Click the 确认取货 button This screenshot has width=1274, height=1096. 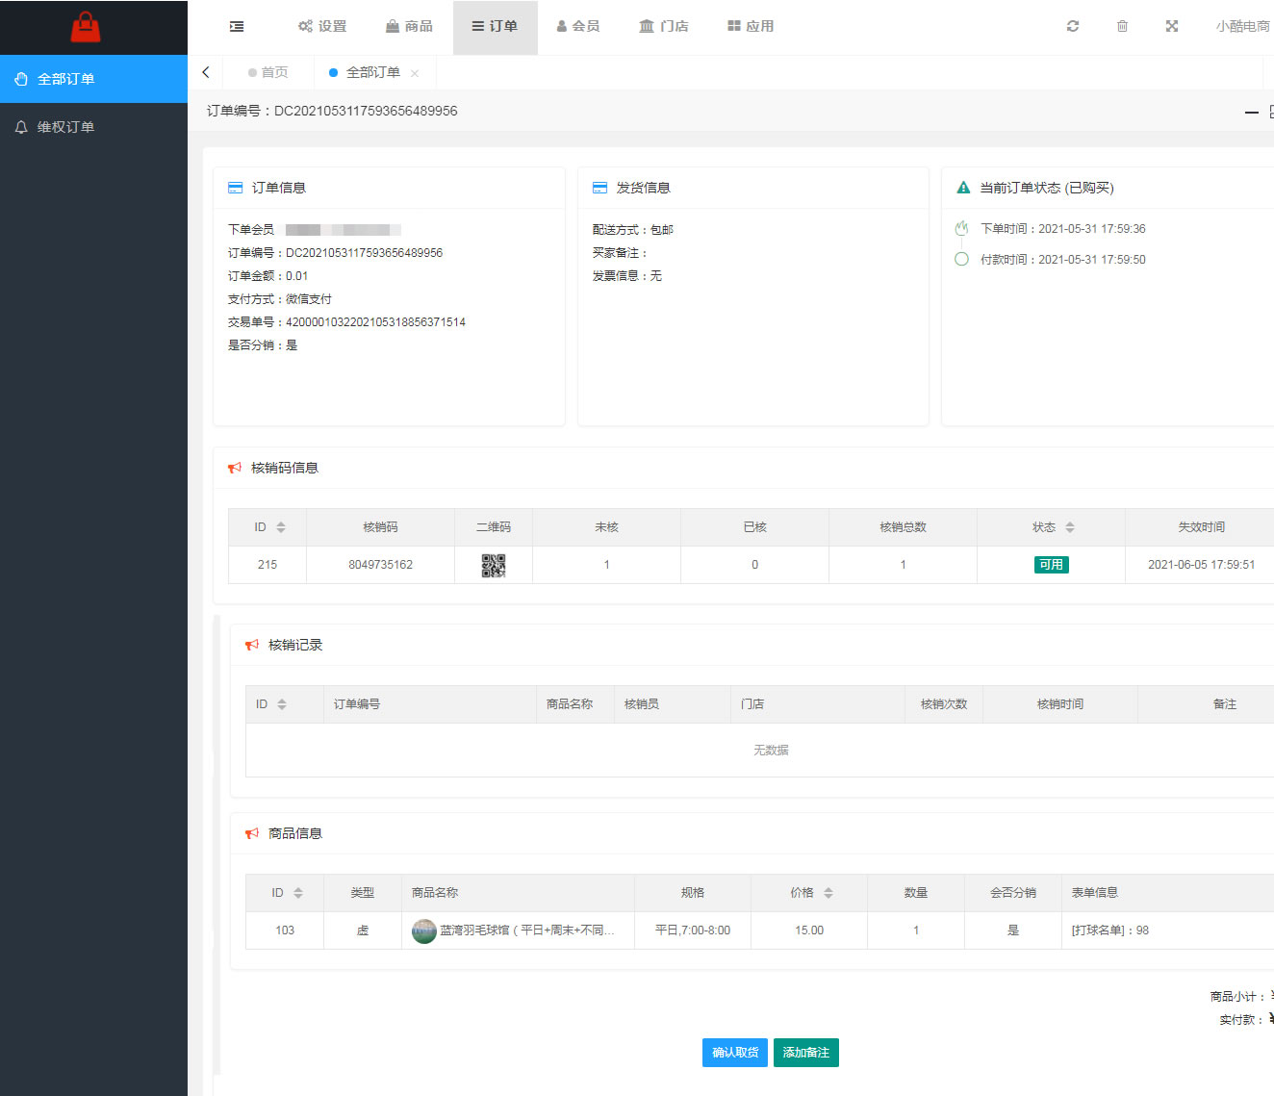pos(735,1053)
